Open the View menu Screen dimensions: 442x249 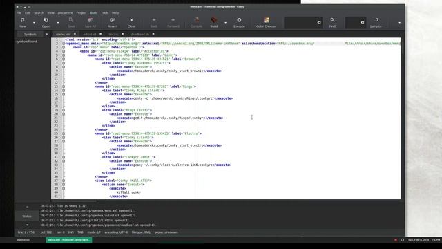[x=50, y=13]
